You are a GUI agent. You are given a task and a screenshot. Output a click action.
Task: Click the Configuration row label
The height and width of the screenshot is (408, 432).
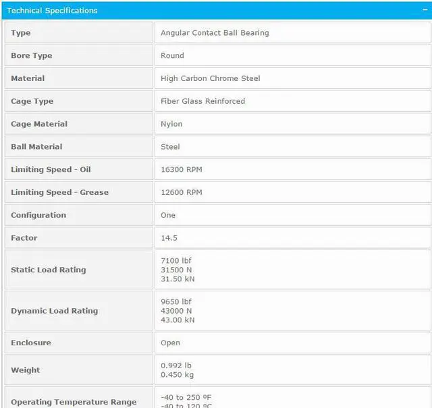(38, 215)
